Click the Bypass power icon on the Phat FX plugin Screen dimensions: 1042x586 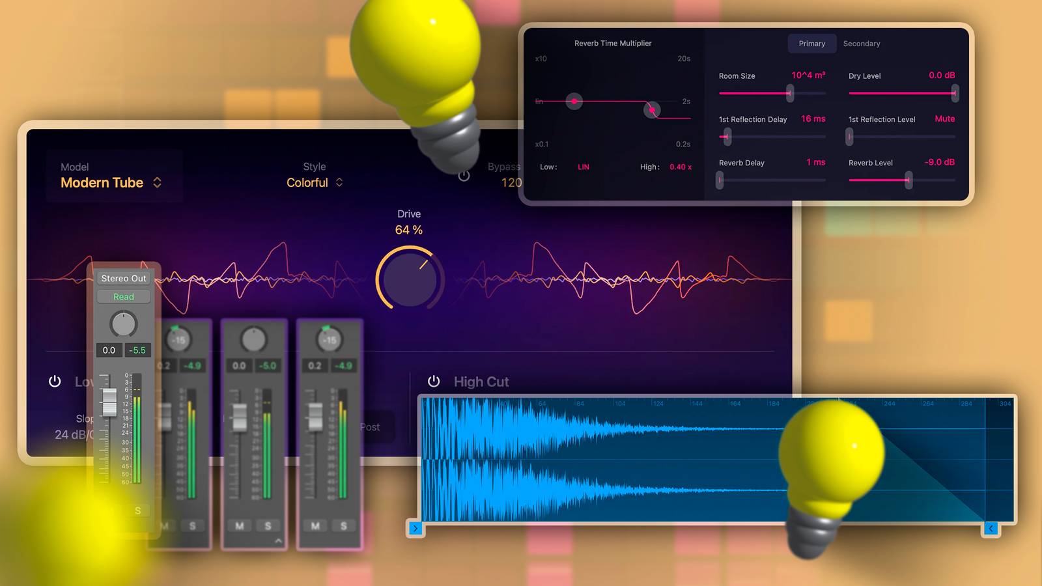[465, 174]
